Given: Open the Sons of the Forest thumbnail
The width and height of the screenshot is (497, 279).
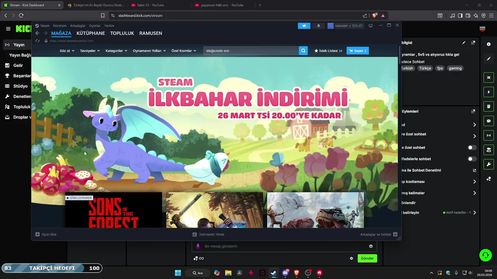Looking at the screenshot, I should (x=113, y=210).
